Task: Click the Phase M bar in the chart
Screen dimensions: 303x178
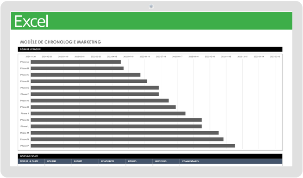Action: (125, 133)
